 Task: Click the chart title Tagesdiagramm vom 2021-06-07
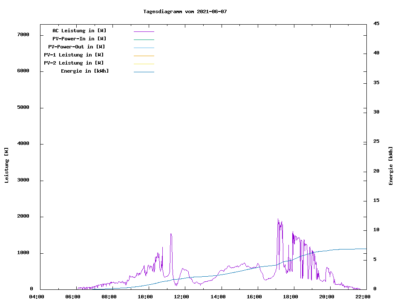coord(185,11)
